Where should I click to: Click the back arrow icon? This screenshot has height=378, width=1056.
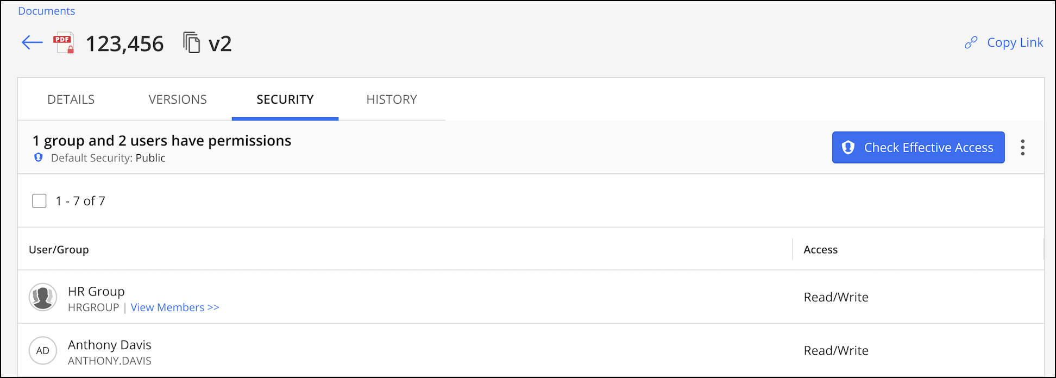point(32,43)
